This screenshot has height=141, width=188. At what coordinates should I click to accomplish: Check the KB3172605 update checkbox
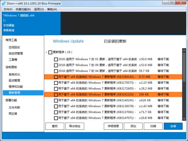pyautogui.click(x=56, y=89)
